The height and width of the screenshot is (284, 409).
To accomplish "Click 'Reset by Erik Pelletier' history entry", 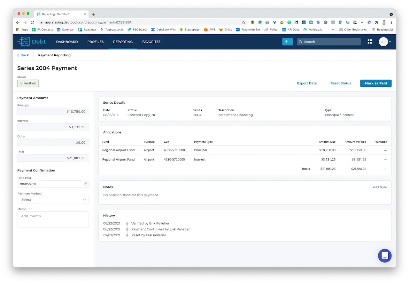I will pos(149,235).
